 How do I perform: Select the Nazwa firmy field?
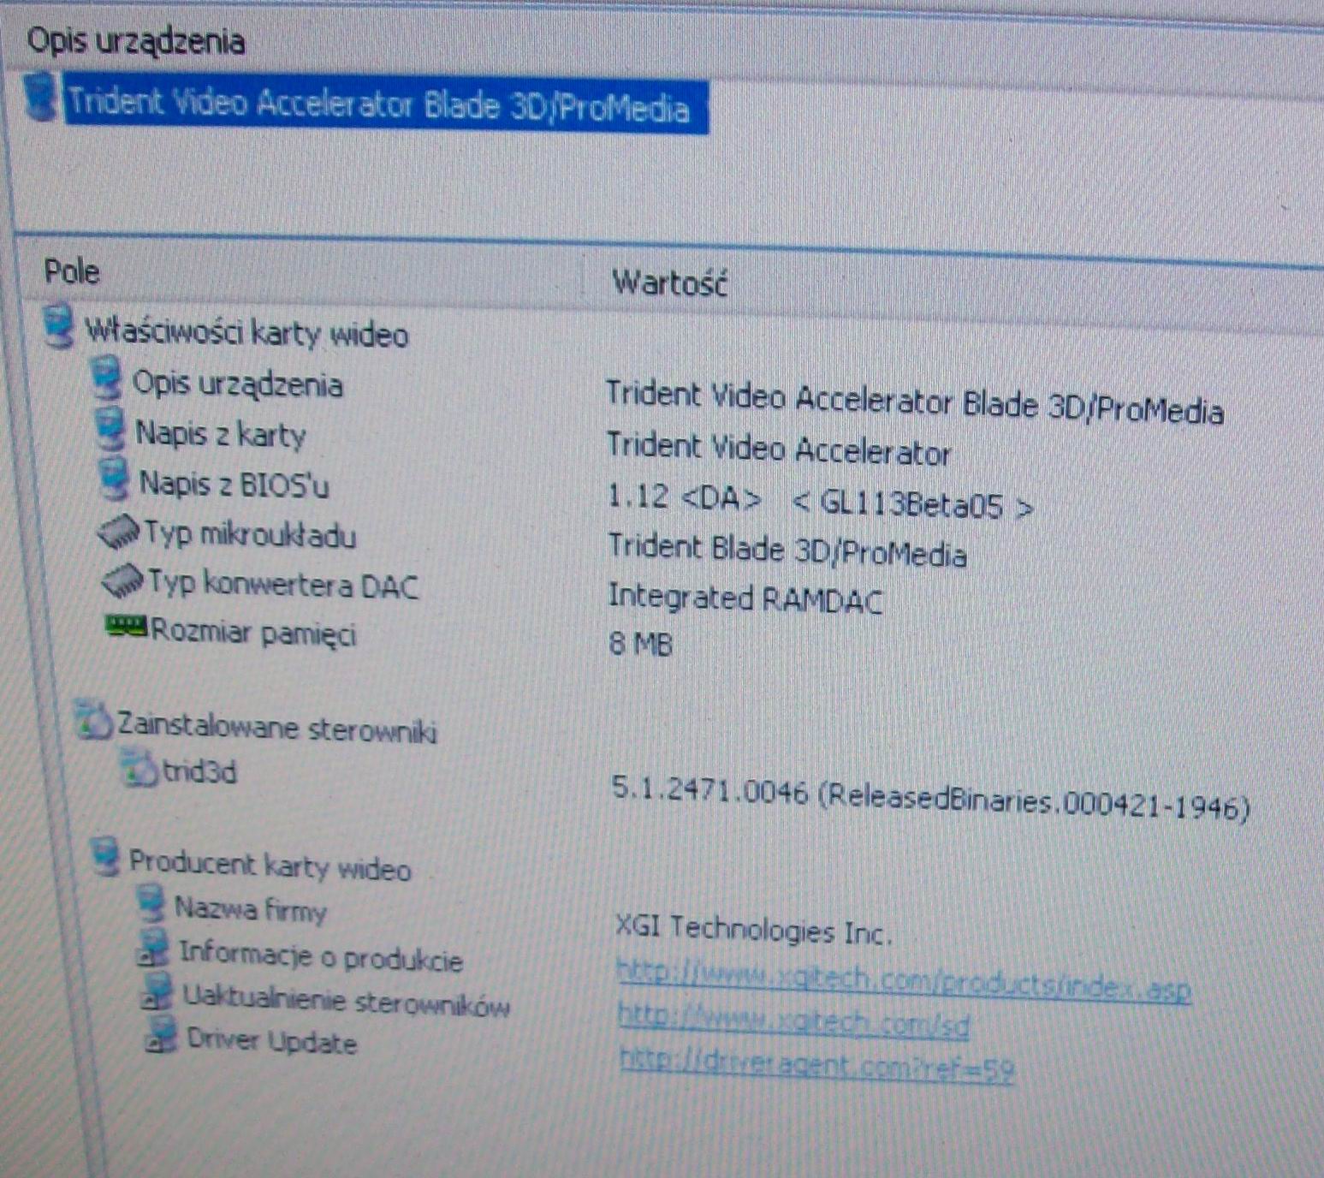tap(250, 908)
